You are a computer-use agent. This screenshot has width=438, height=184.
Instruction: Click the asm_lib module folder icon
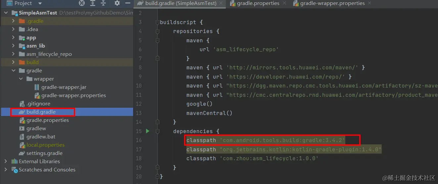click(x=22, y=46)
